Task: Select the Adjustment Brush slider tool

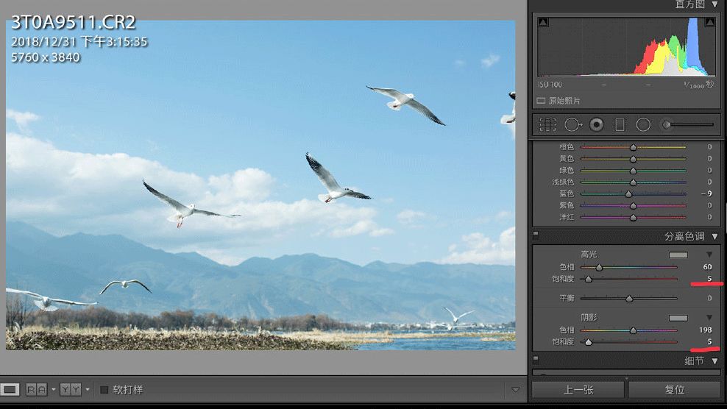Action: point(687,124)
